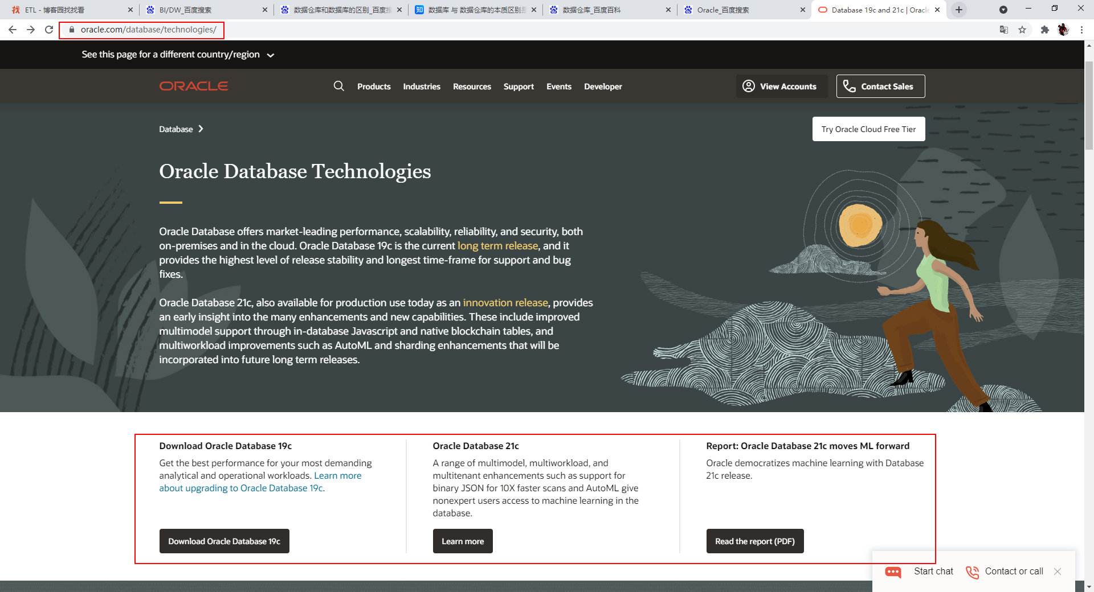Start a chat with Oracle
The image size is (1094, 592).
919,572
